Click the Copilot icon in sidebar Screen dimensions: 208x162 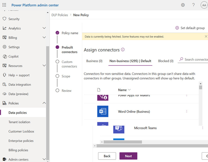click(x=5, y=56)
